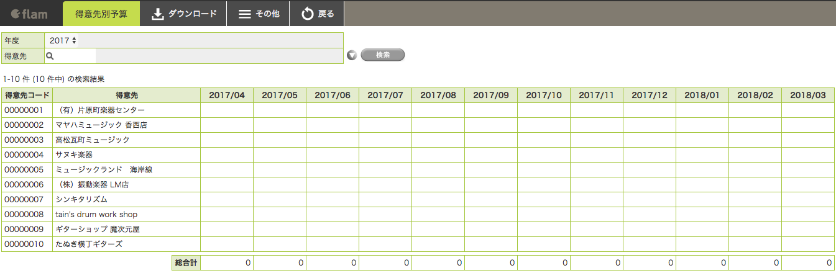Click the 1-10 件 search results text
This screenshot has width=836, height=273.
pos(54,79)
